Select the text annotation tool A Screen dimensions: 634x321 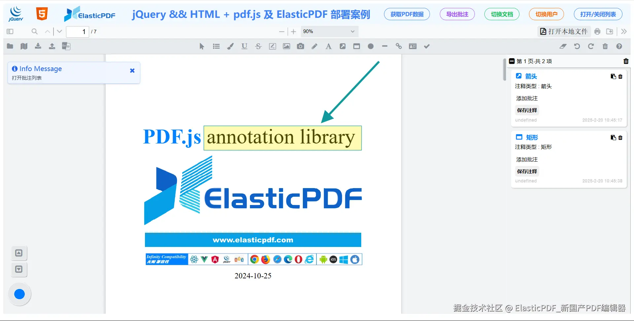(x=329, y=46)
